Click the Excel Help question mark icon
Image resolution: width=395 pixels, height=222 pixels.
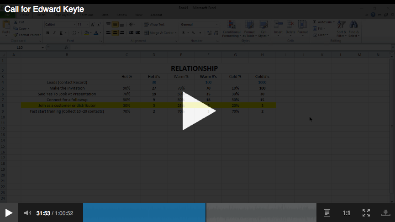[373, 15]
